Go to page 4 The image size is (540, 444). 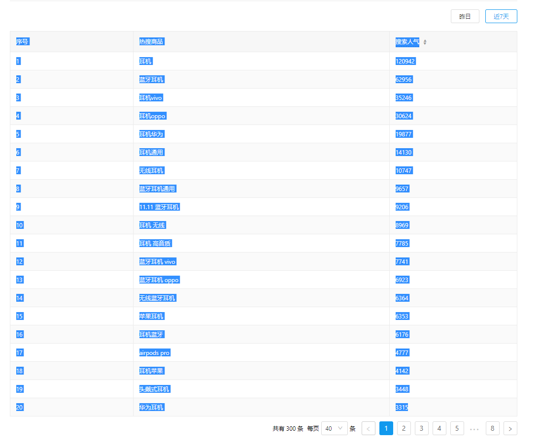click(439, 428)
